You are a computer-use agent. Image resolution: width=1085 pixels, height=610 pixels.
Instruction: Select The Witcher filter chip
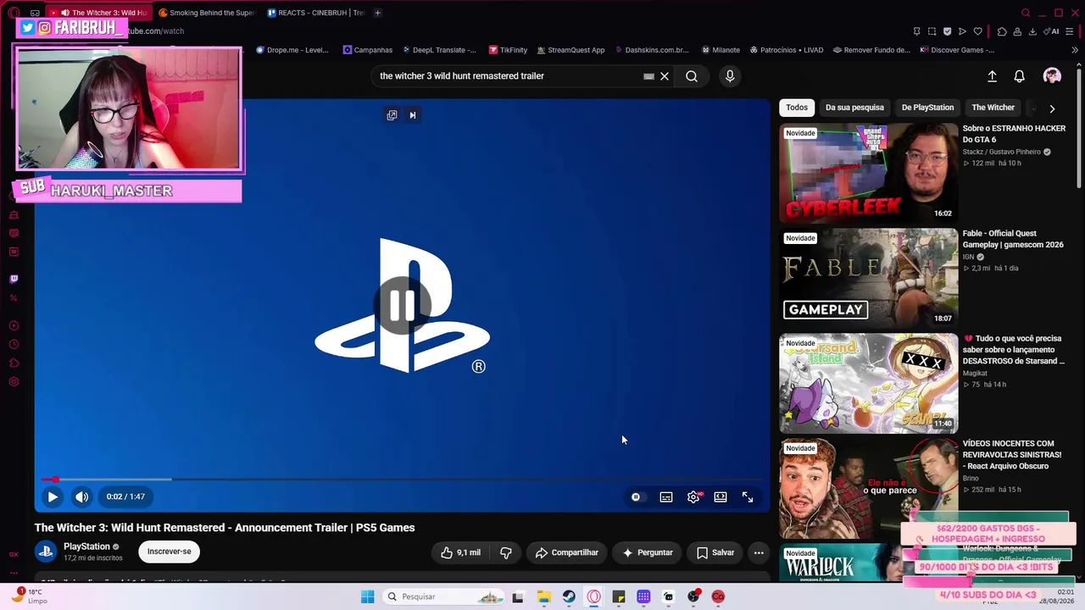click(993, 108)
